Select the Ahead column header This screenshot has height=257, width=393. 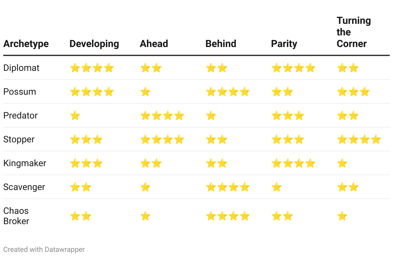coord(154,44)
